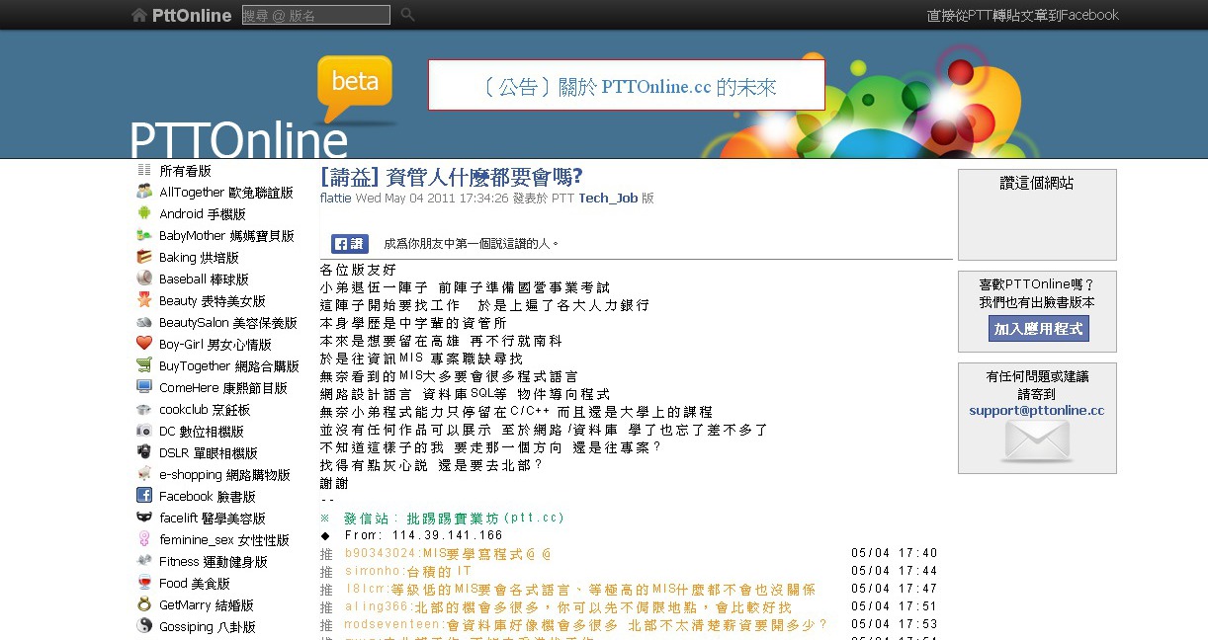Image resolution: width=1208 pixels, height=640 pixels.
Task: Click the PttOnline home icon in top bar
Action: click(x=139, y=15)
